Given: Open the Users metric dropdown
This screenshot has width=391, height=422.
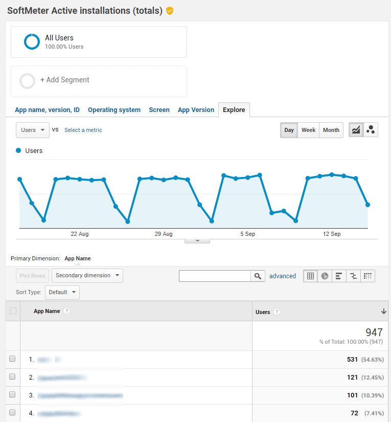Looking at the screenshot, I should click(33, 130).
